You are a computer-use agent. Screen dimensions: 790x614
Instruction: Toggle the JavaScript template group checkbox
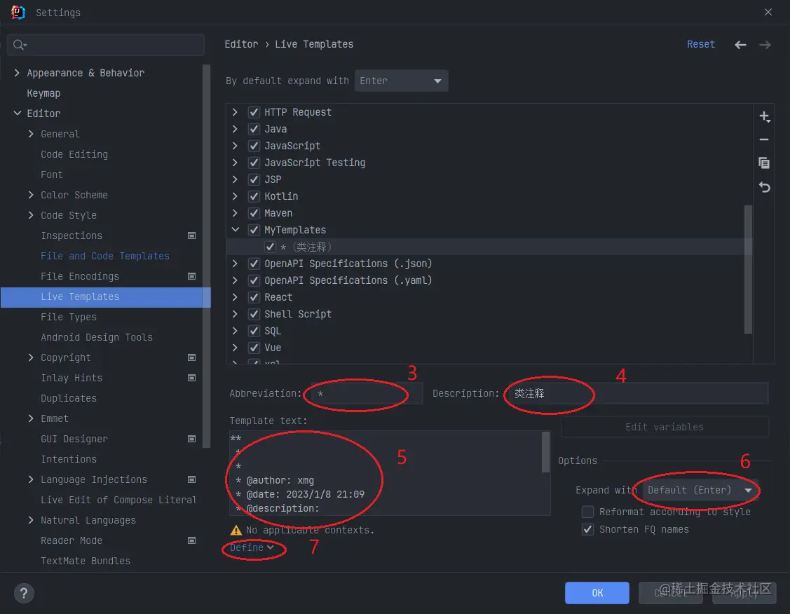coord(254,146)
